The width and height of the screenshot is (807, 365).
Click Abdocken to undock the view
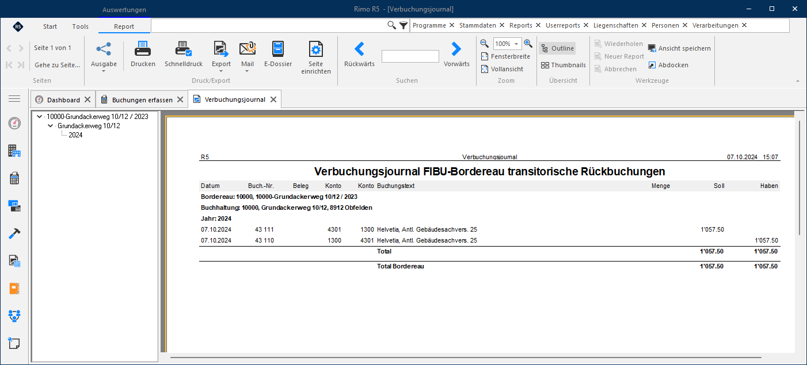(668, 65)
